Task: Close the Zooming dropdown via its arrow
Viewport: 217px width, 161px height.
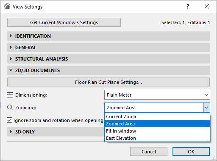Action: pos(206,108)
